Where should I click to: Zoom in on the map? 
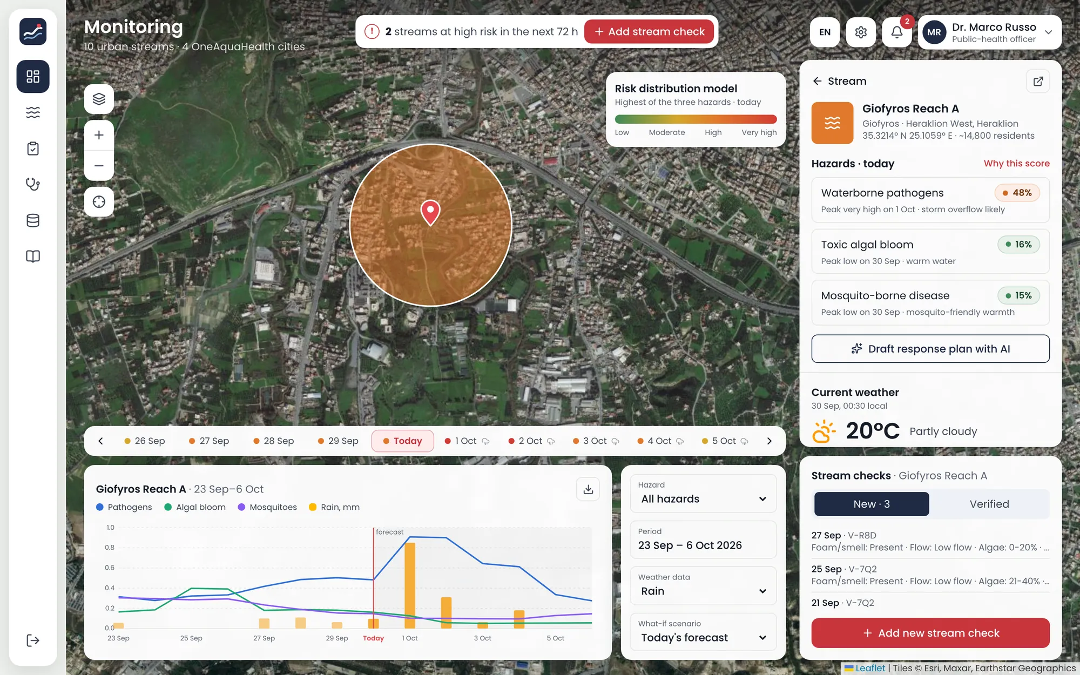tap(99, 135)
